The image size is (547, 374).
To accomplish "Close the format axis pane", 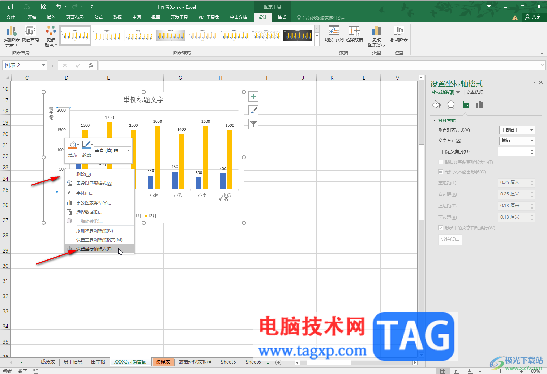I will [541, 82].
